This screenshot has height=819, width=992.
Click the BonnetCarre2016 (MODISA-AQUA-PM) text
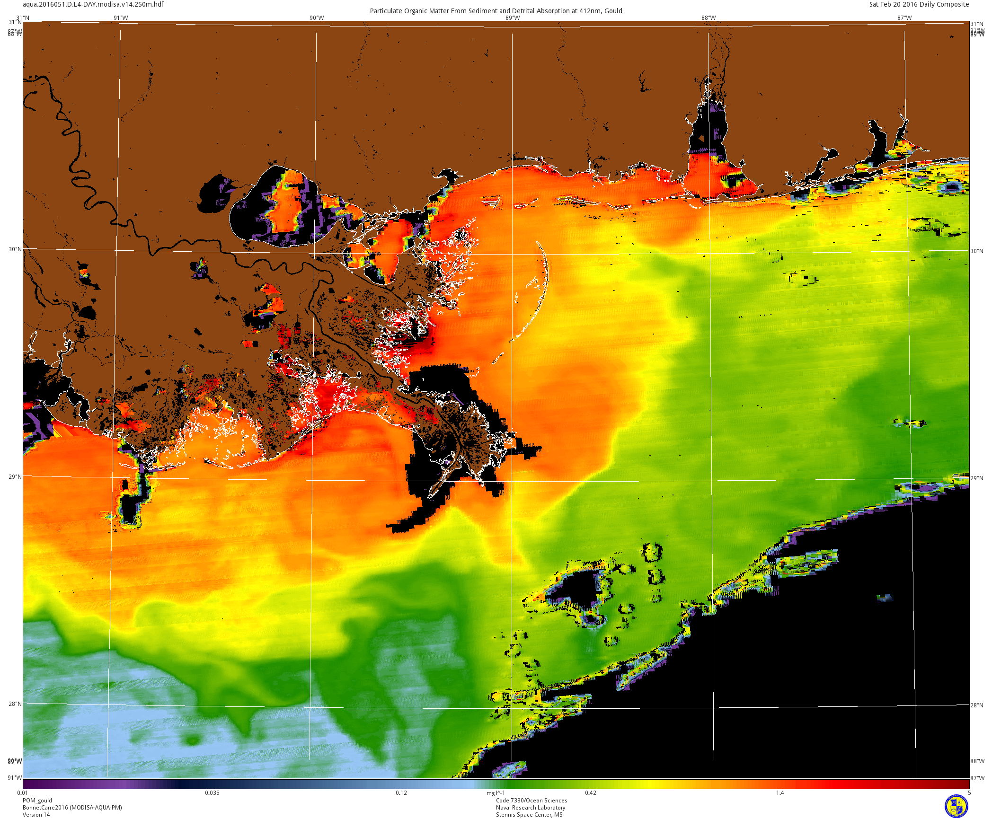click(x=72, y=808)
